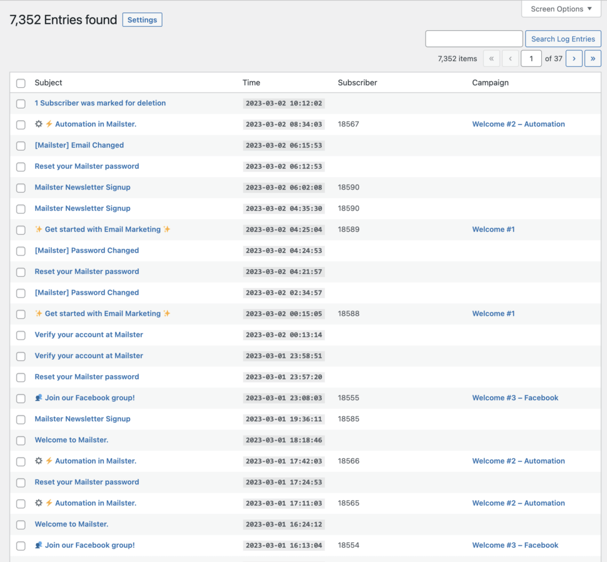This screenshot has height=562, width=607.
Task: Open the Settings button beside entries count
Action: tap(142, 20)
